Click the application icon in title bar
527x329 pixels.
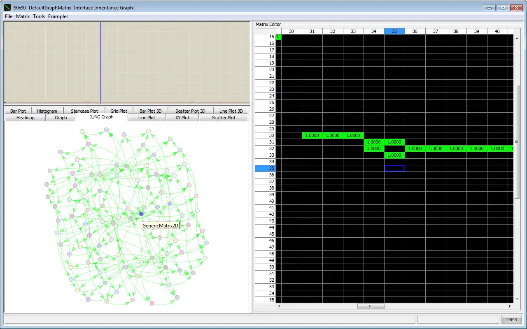(7, 7)
